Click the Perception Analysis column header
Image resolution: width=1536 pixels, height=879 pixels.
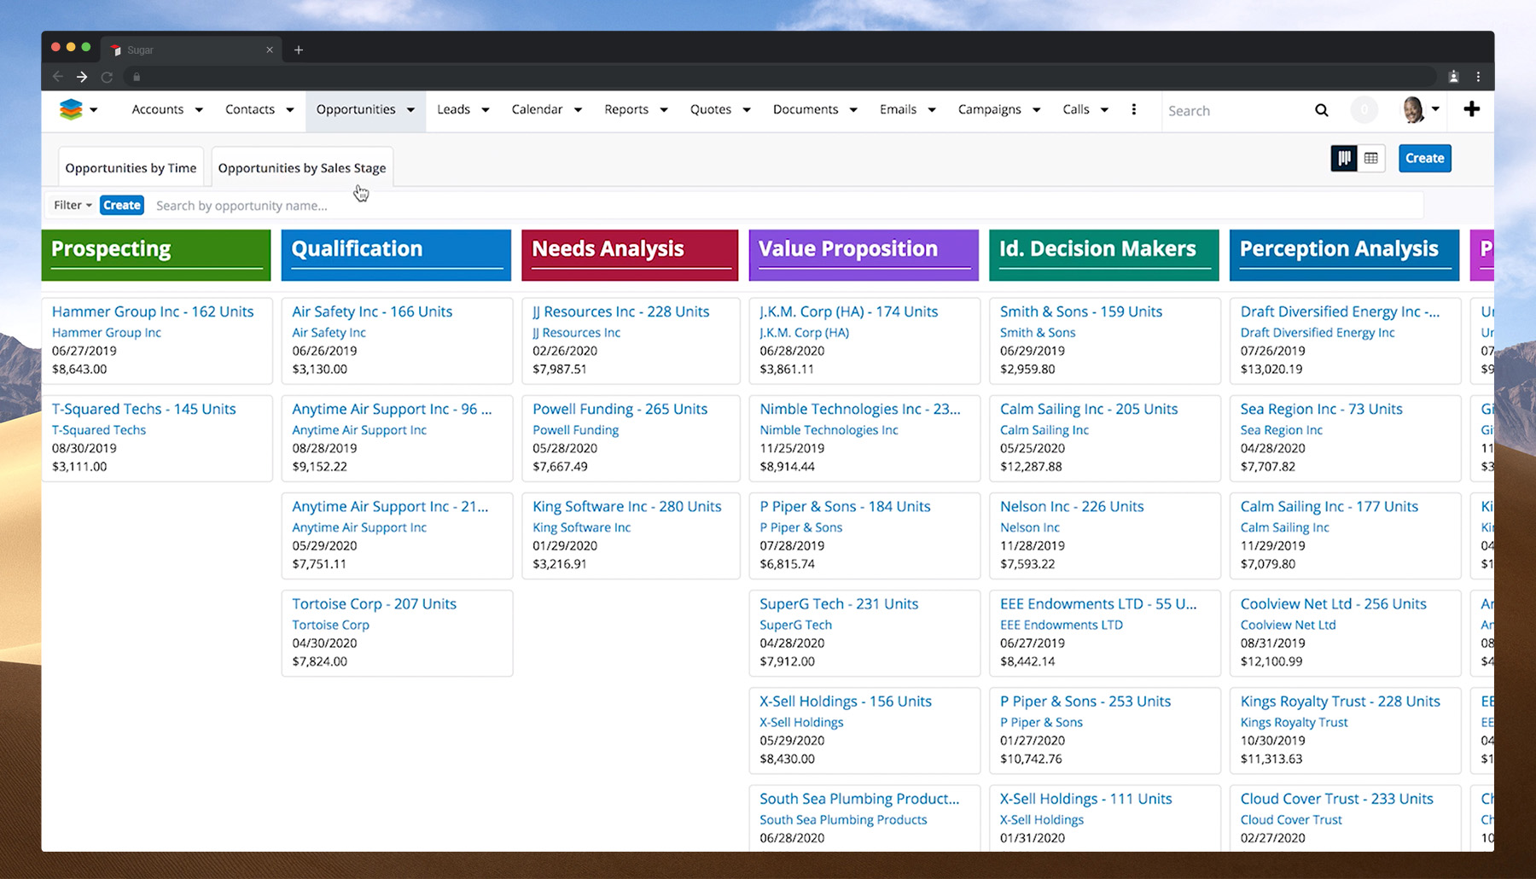(x=1344, y=254)
